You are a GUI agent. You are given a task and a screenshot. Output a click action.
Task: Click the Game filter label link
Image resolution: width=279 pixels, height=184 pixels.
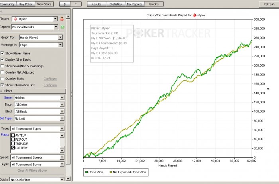pos(8,98)
